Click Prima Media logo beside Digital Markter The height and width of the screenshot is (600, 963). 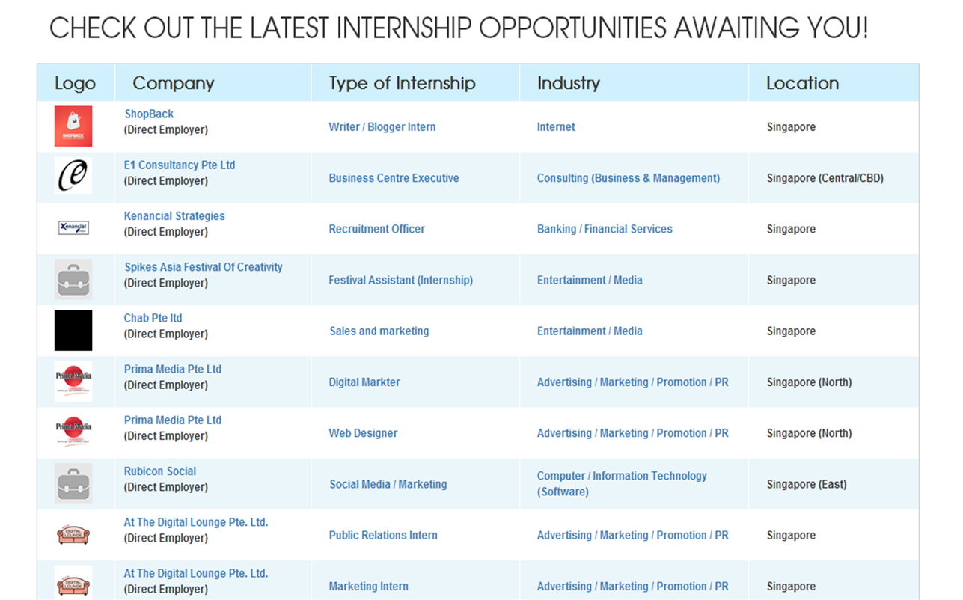coord(73,382)
